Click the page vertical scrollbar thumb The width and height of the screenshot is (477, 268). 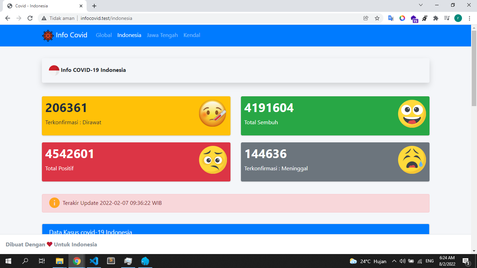coord(474,68)
